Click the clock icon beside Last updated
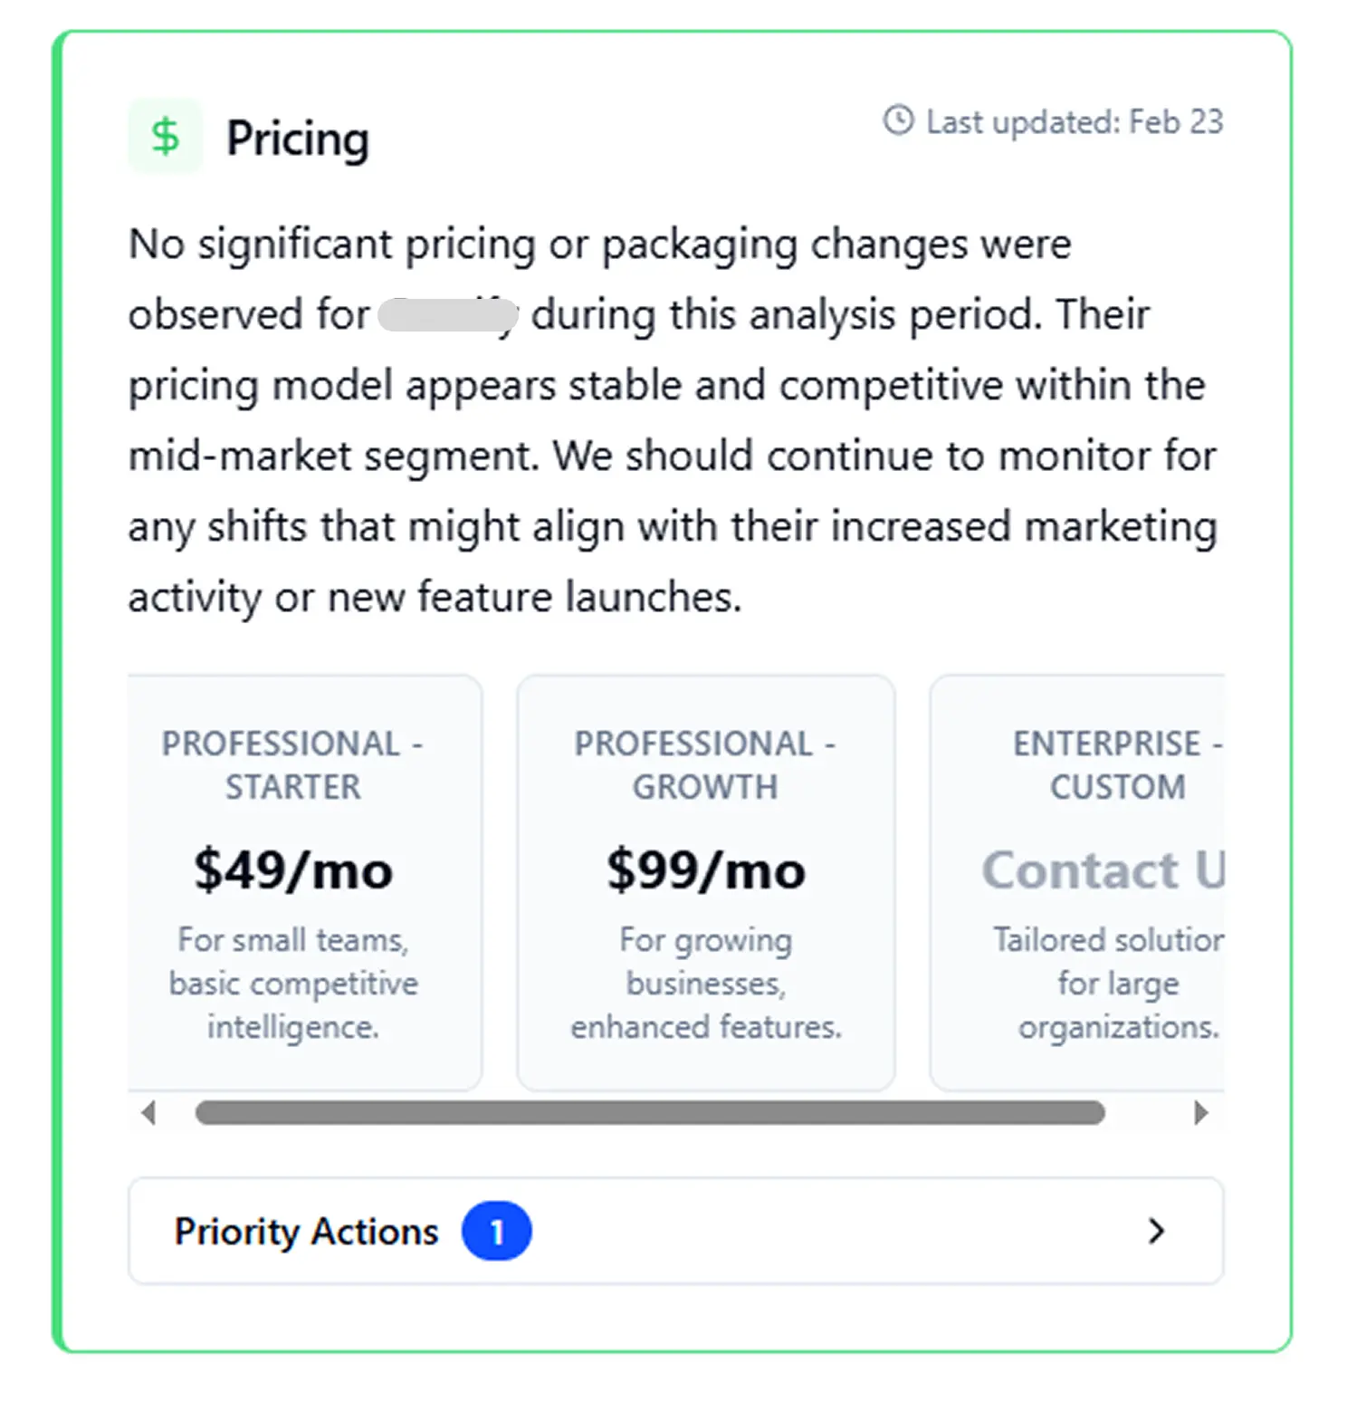1347x1402 pixels. (x=898, y=120)
